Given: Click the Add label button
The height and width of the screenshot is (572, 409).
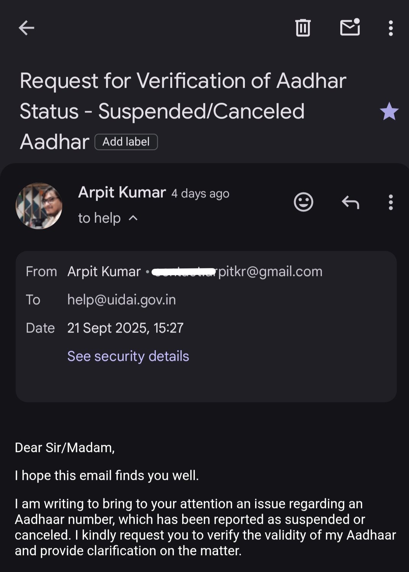Looking at the screenshot, I should click(x=126, y=142).
